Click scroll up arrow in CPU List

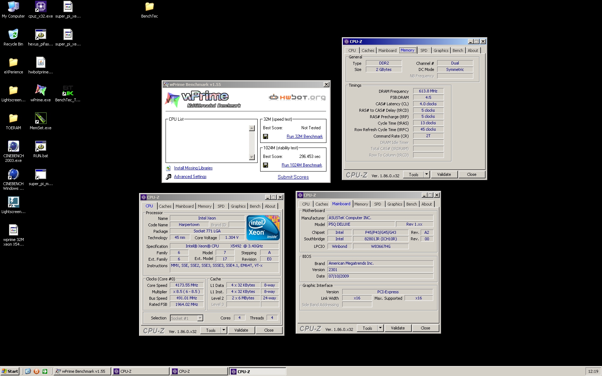(x=252, y=128)
